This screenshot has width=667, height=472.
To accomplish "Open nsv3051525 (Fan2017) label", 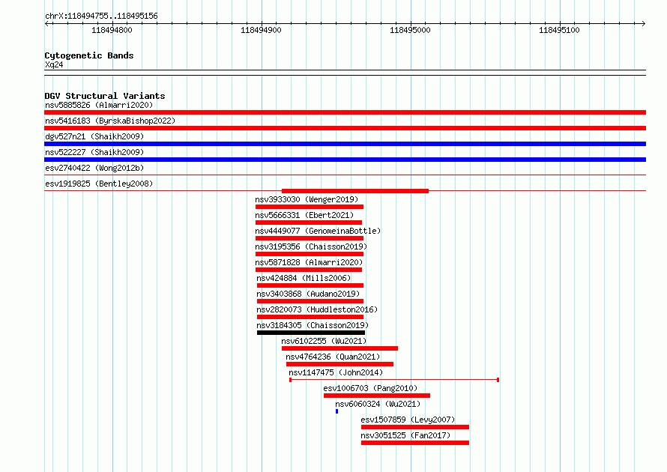I will tap(405, 435).
